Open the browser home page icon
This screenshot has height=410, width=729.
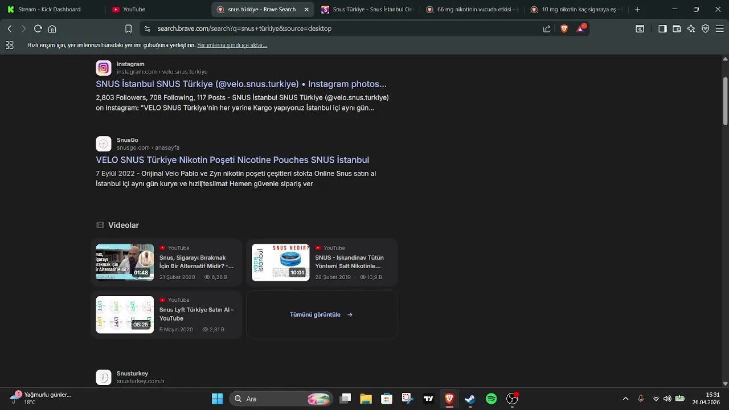click(52, 28)
